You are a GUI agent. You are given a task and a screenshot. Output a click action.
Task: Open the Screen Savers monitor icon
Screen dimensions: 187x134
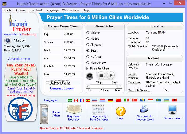[173, 110]
